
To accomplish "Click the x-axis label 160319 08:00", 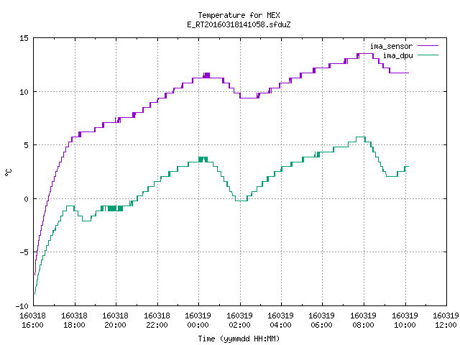I will (364, 320).
